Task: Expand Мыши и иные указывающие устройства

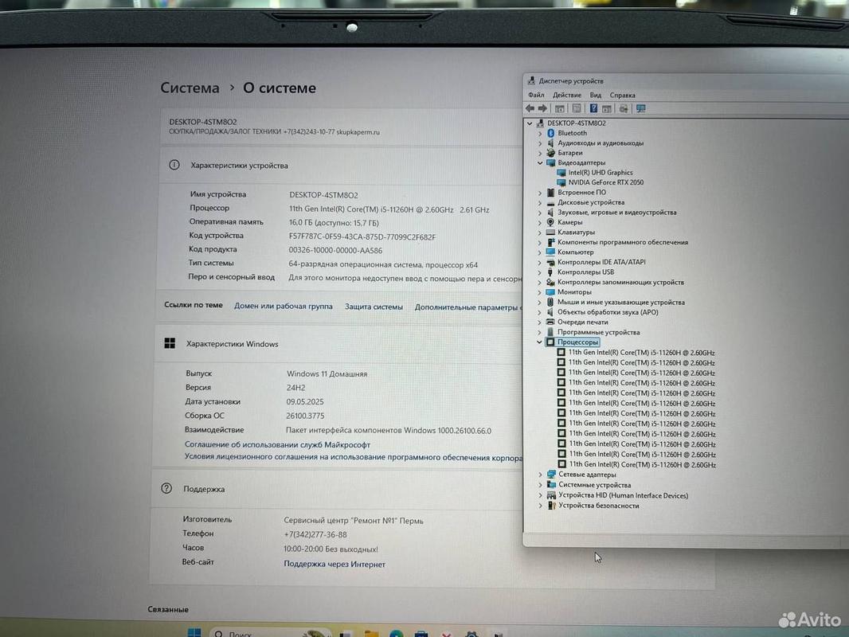Action: (x=540, y=303)
